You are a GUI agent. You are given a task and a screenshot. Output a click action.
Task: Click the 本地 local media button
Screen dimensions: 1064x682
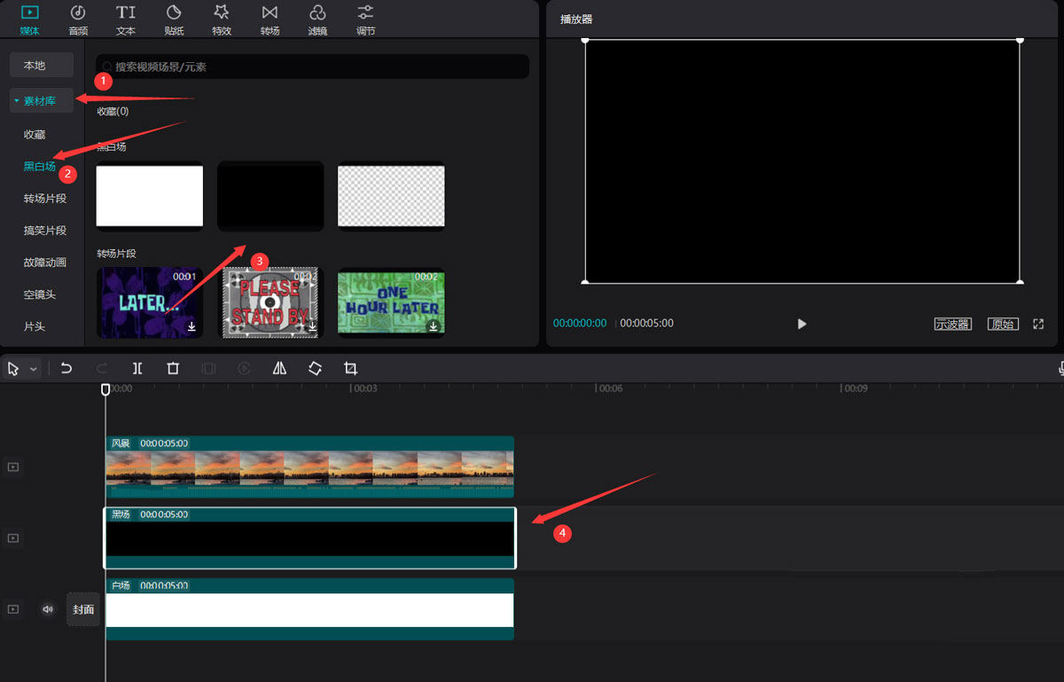pyautogui.click(x=35, y=66)
